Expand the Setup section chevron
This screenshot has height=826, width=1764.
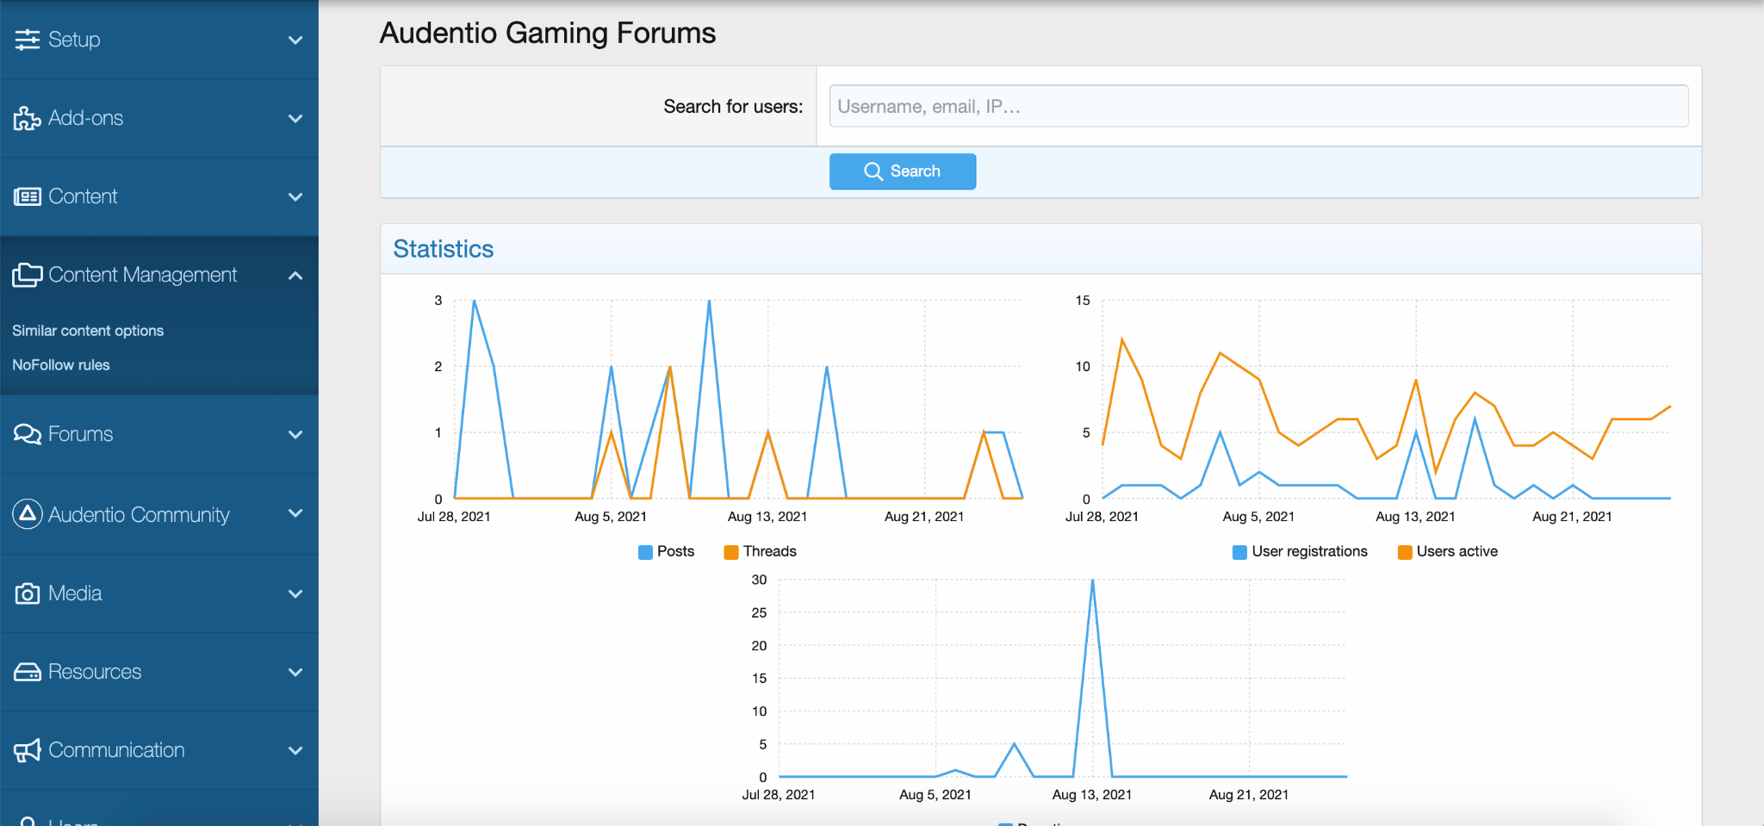coord(295,40)
